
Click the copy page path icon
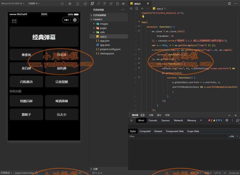pos(37,173)
